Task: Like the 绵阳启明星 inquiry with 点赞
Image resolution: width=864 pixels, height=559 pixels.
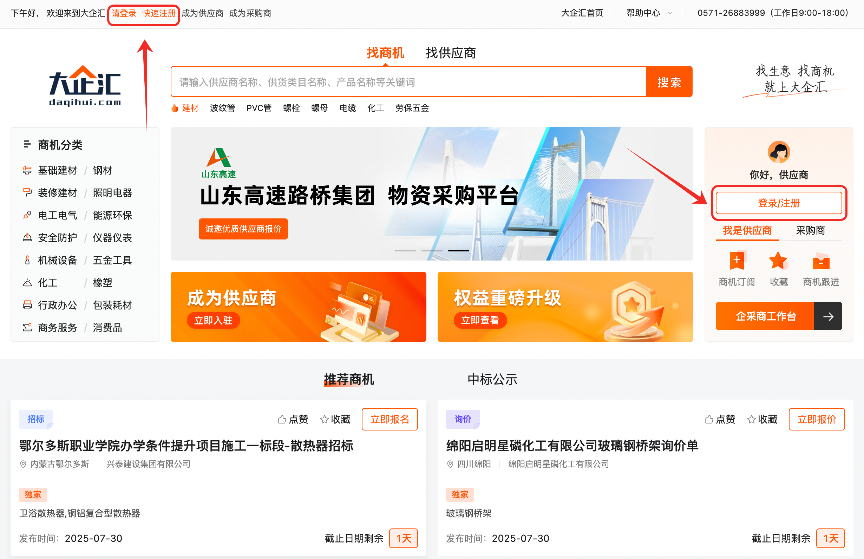Action: pos(720,419)
